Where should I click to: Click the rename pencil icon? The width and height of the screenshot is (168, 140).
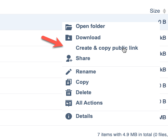coord(69,72)
